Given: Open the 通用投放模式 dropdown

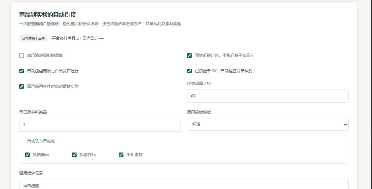Looking at the screenshot, I should [268, 125].
